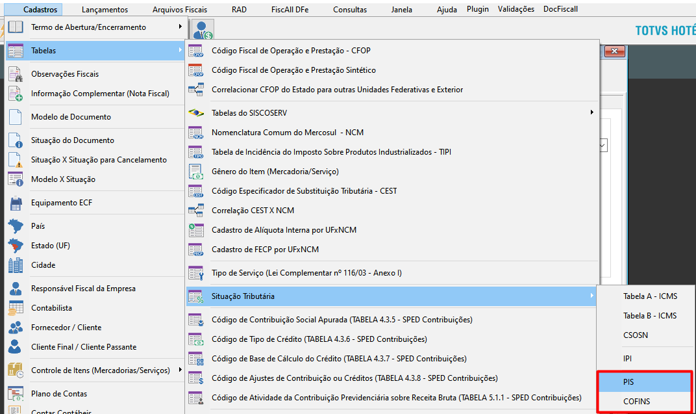The image size is (696, 414).
Task: Click the Situação Tributária percent icon
Action: click(196, 296)
